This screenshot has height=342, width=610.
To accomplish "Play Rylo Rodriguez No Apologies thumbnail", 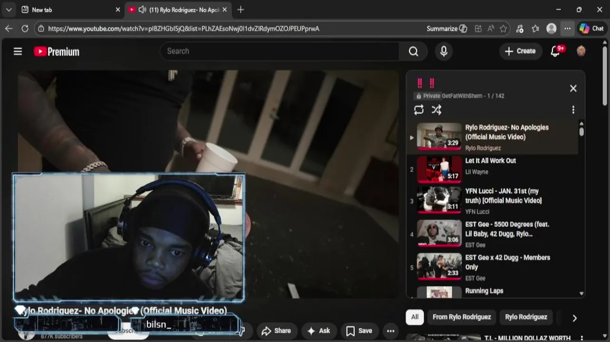I will [439, 135].
